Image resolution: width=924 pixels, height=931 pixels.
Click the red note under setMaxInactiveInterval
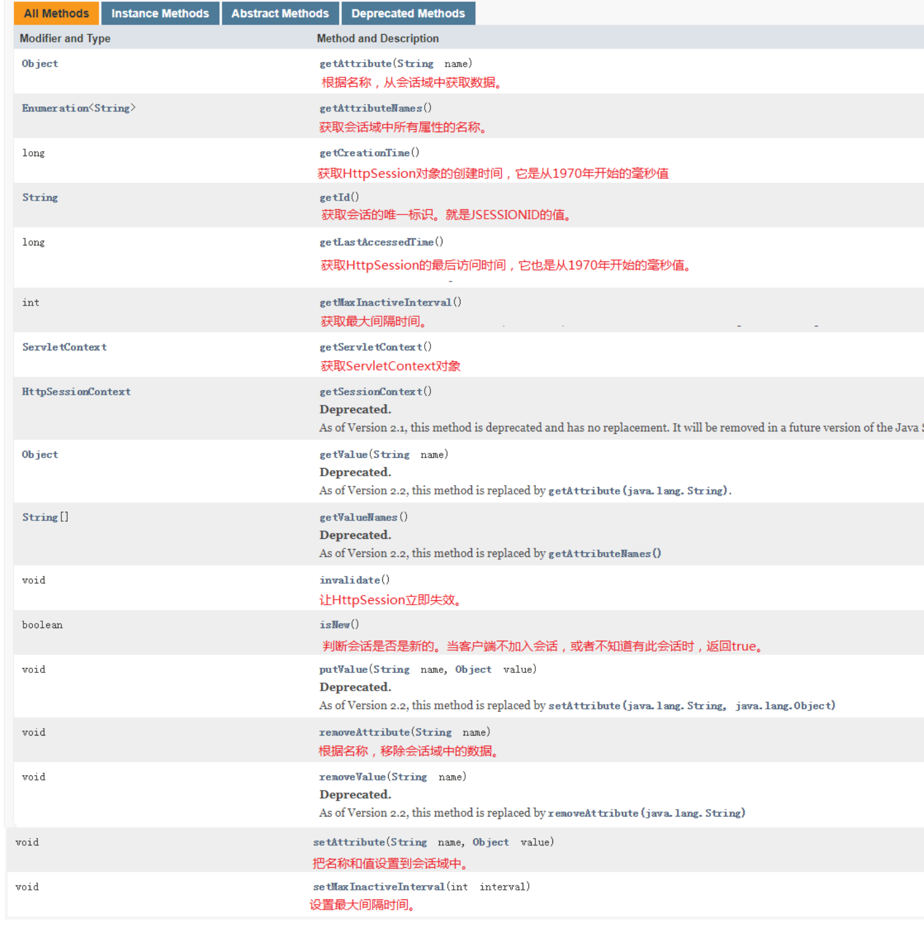point(362,905)
